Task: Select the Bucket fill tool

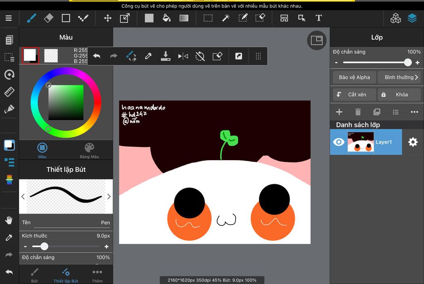Action: (x=166, y=18)
